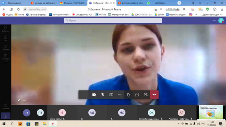Image resolution: width=226 pixels, height=127 pixels.
Task: Open Microsoft Store taskbar icon
Action: [28, 124]
